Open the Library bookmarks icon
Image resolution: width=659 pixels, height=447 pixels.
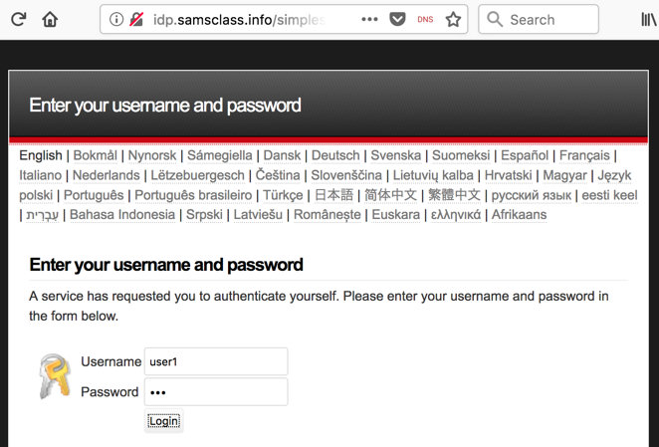pos(648,19)
